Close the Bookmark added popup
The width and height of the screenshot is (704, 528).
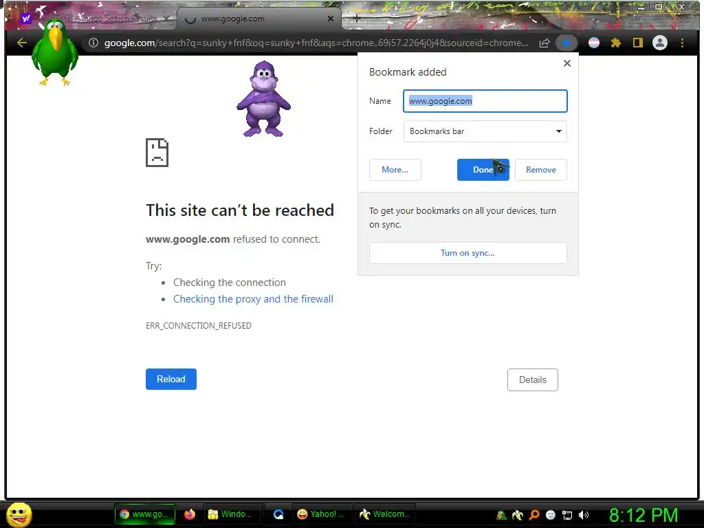(567, 63)
